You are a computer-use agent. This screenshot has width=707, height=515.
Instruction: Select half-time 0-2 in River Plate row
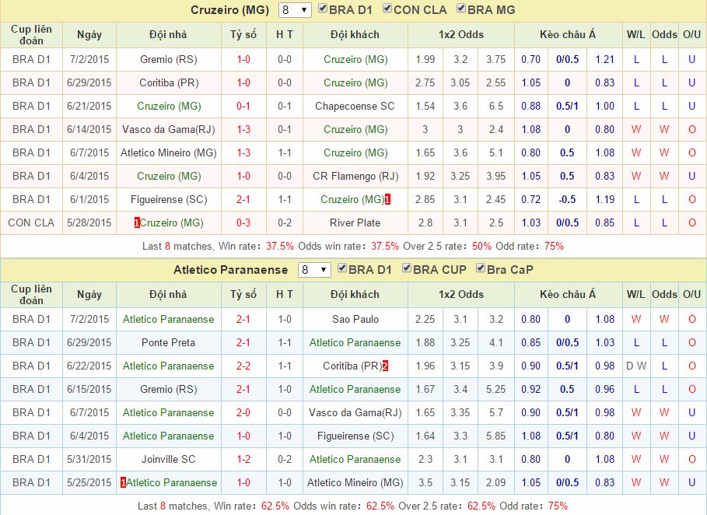285,222
